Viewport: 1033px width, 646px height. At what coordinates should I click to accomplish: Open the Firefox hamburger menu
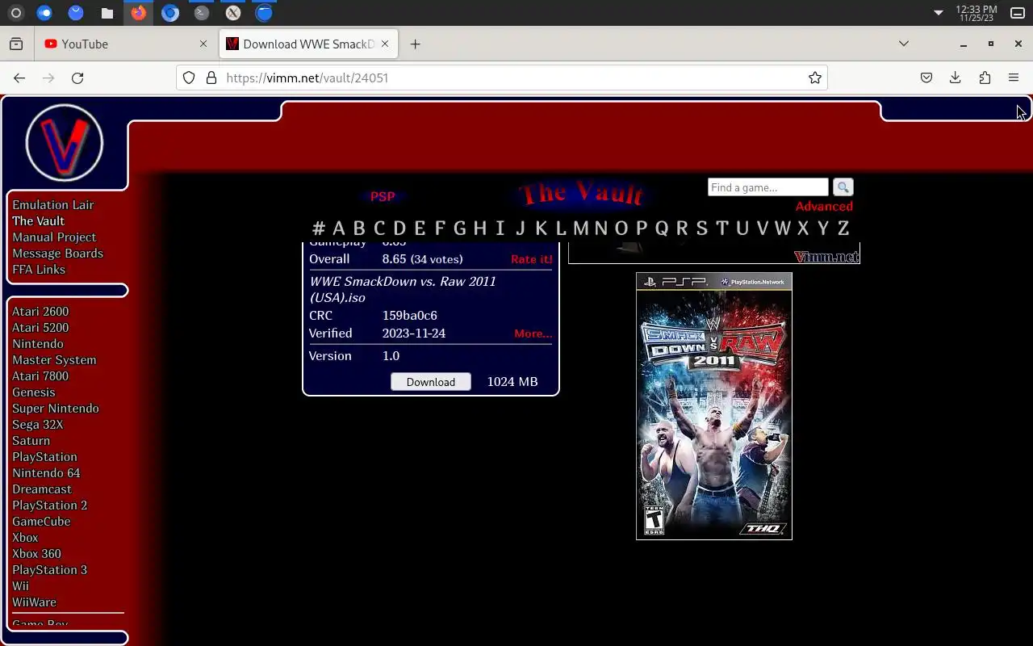pyautogui.click(x=1014, y=78)
